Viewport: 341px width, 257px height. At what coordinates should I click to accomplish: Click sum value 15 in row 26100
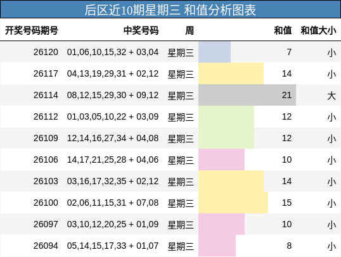coord(286,203)
